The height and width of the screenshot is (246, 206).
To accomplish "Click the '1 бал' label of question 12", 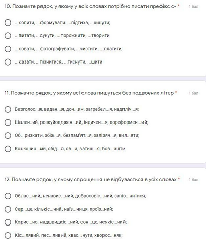I will point(194,180).
